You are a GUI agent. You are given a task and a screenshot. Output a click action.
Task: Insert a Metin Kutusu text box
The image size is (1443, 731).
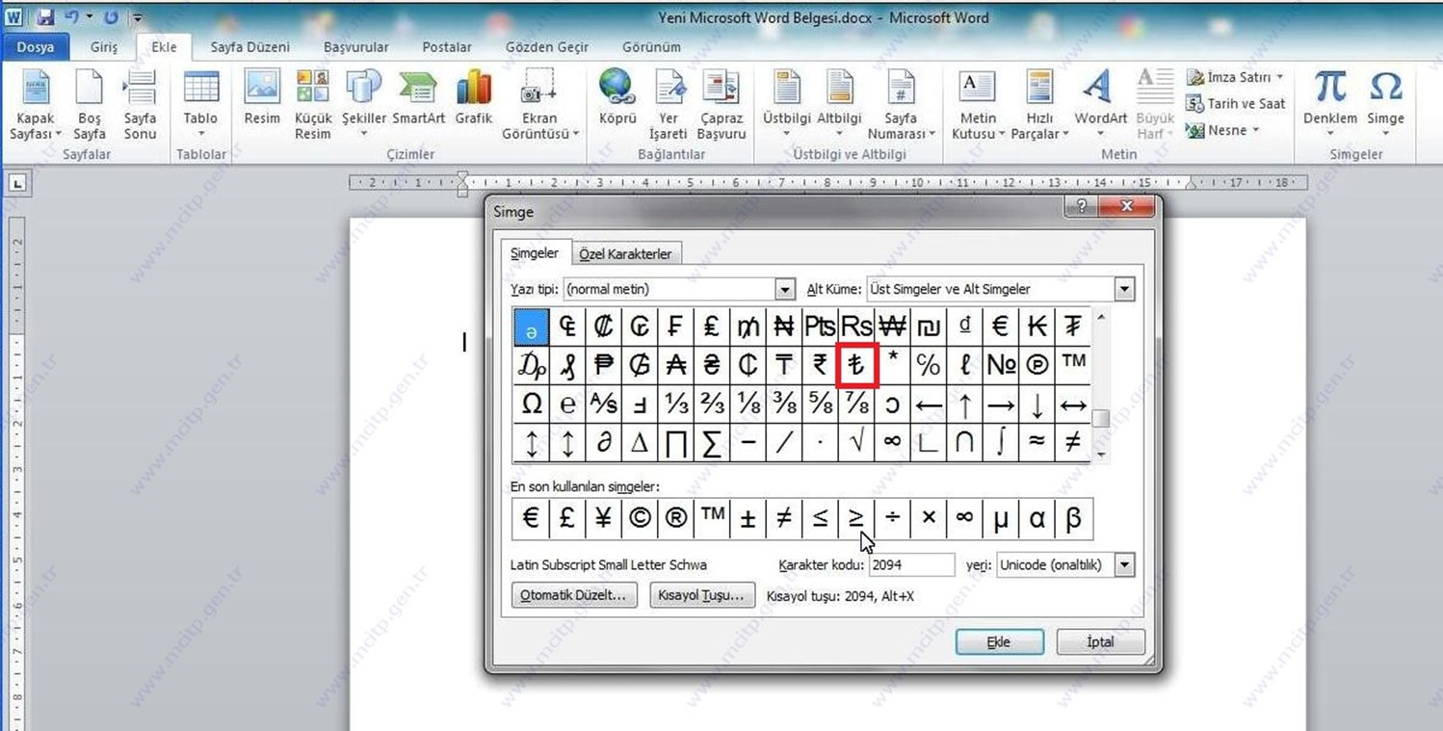tap(979, 105)
